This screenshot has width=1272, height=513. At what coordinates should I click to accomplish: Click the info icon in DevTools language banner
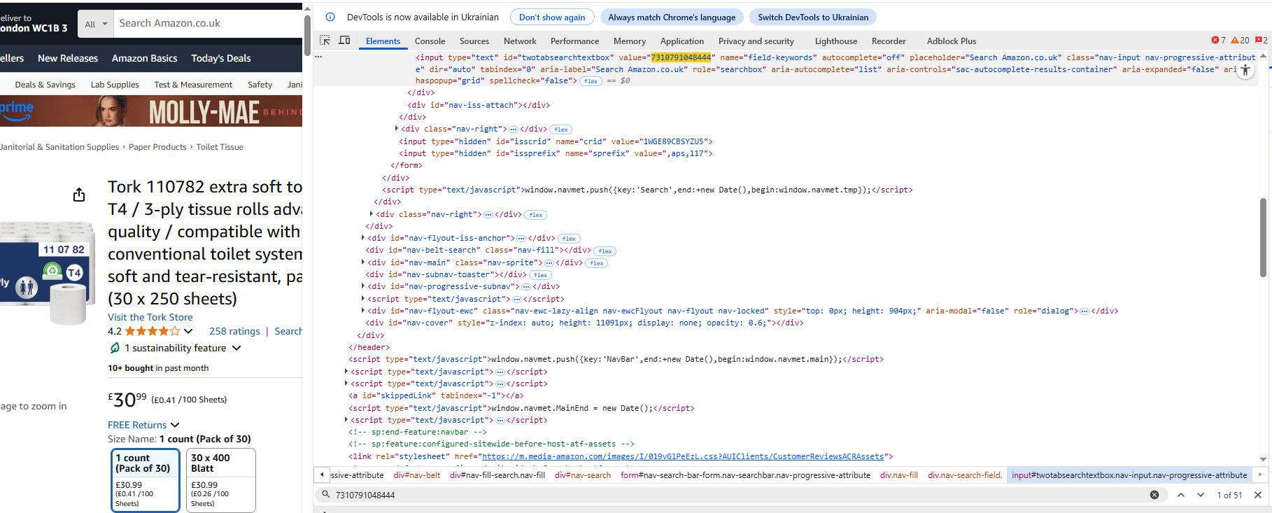(x=330, y=17)
